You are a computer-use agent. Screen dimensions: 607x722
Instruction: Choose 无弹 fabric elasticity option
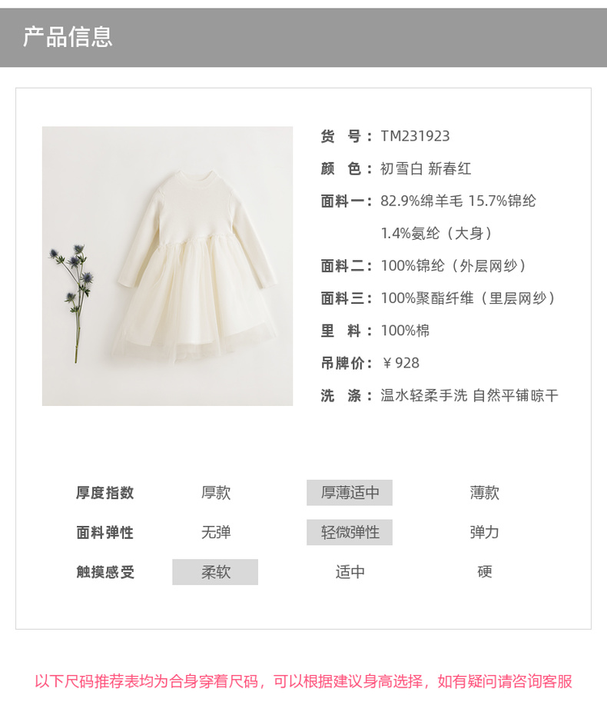coord(215,532)
